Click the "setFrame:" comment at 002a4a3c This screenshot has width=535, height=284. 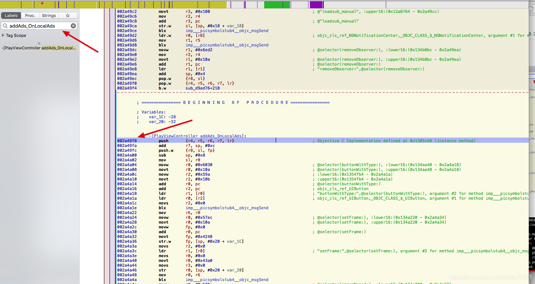click(420, 251)
